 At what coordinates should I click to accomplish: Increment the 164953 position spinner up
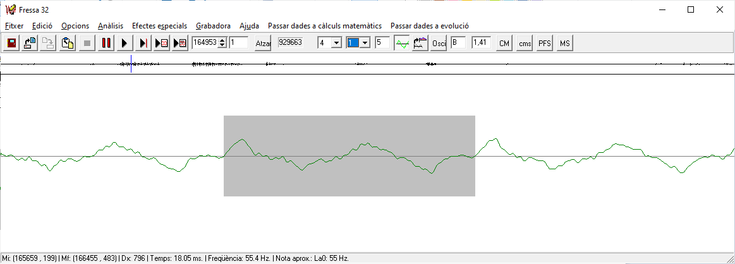click(222, 40)
